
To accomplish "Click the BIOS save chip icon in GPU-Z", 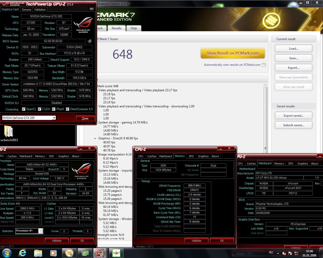I will click(x=90, y=41).
